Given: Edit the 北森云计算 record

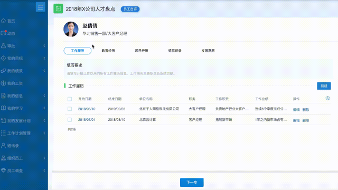Looking at the screenshot, I should pos(296,120).
